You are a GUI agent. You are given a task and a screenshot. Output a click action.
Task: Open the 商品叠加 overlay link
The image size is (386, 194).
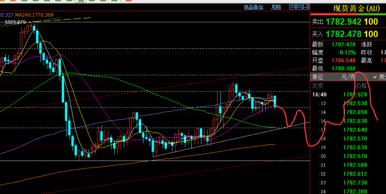coord(253,7)
